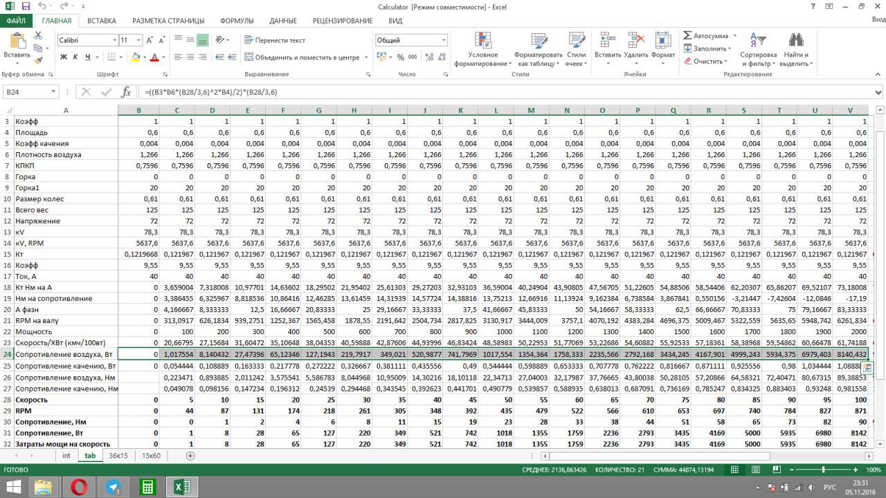
Task: Toggle italic К formatting
Action: [75, 57]
